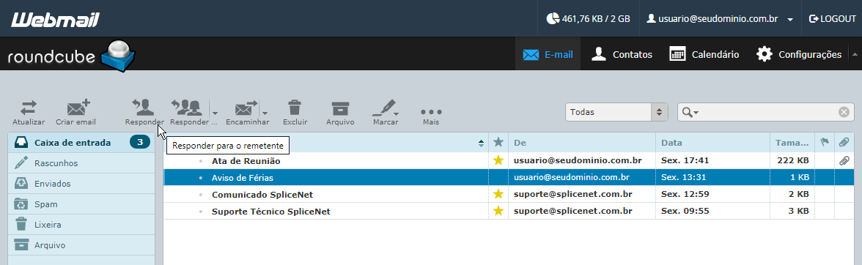The image size is (862, 265).
Task: Click paperclip on Ata de Reunião row
Action: coord(844,161)
